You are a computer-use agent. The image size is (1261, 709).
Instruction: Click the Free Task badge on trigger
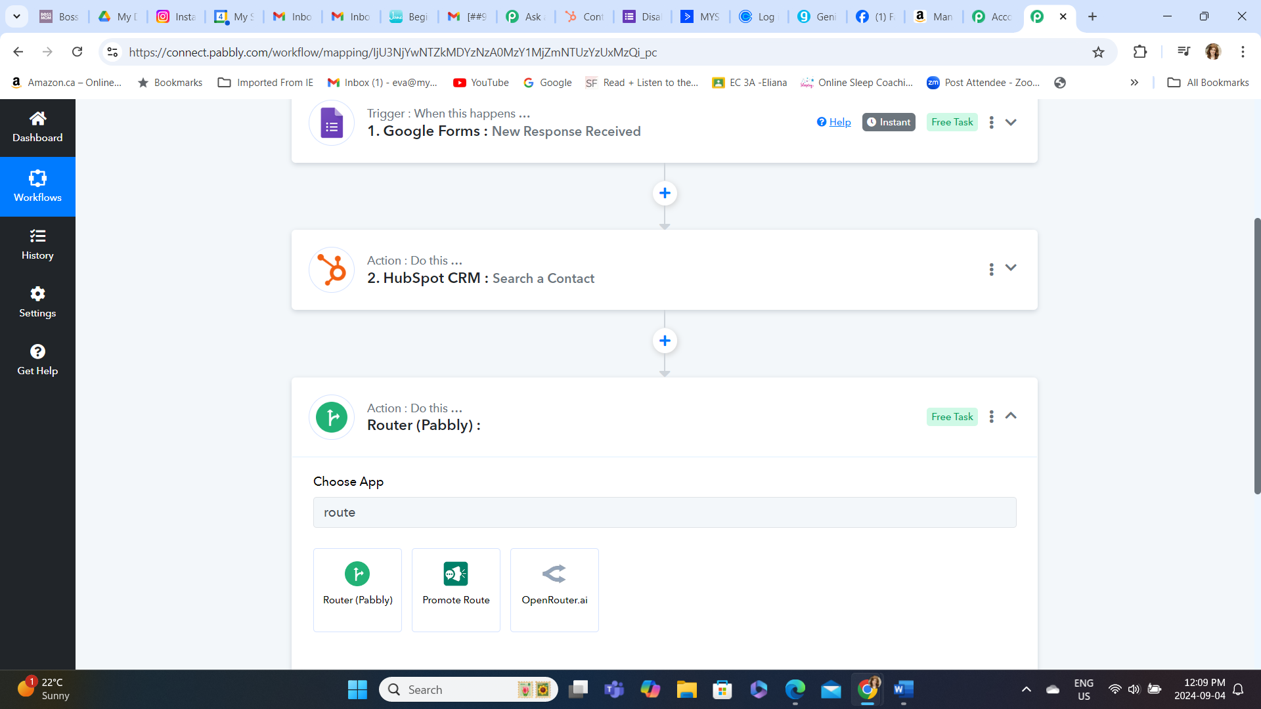tap(952, 122)
